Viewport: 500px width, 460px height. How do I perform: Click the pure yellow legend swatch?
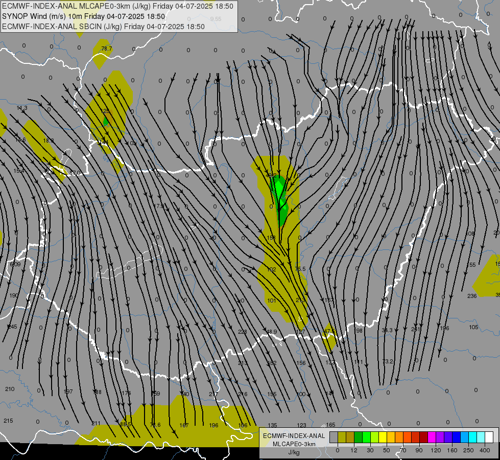[383, 438]
